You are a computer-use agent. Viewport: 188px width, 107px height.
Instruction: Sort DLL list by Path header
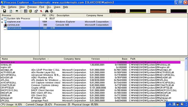click(154, 59)
